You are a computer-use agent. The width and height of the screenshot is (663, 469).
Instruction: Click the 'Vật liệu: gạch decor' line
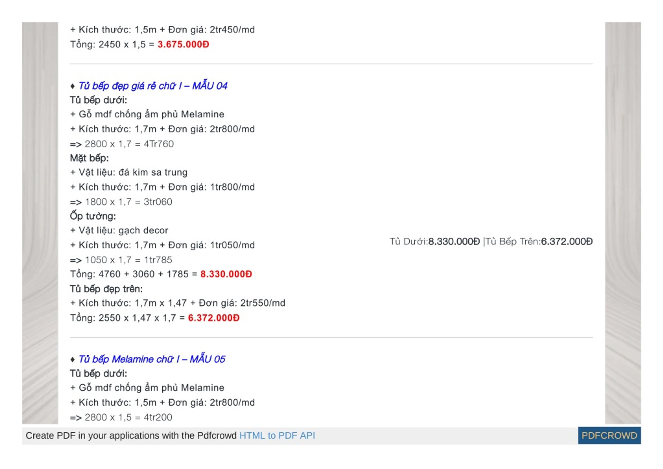tap(119, 230)
